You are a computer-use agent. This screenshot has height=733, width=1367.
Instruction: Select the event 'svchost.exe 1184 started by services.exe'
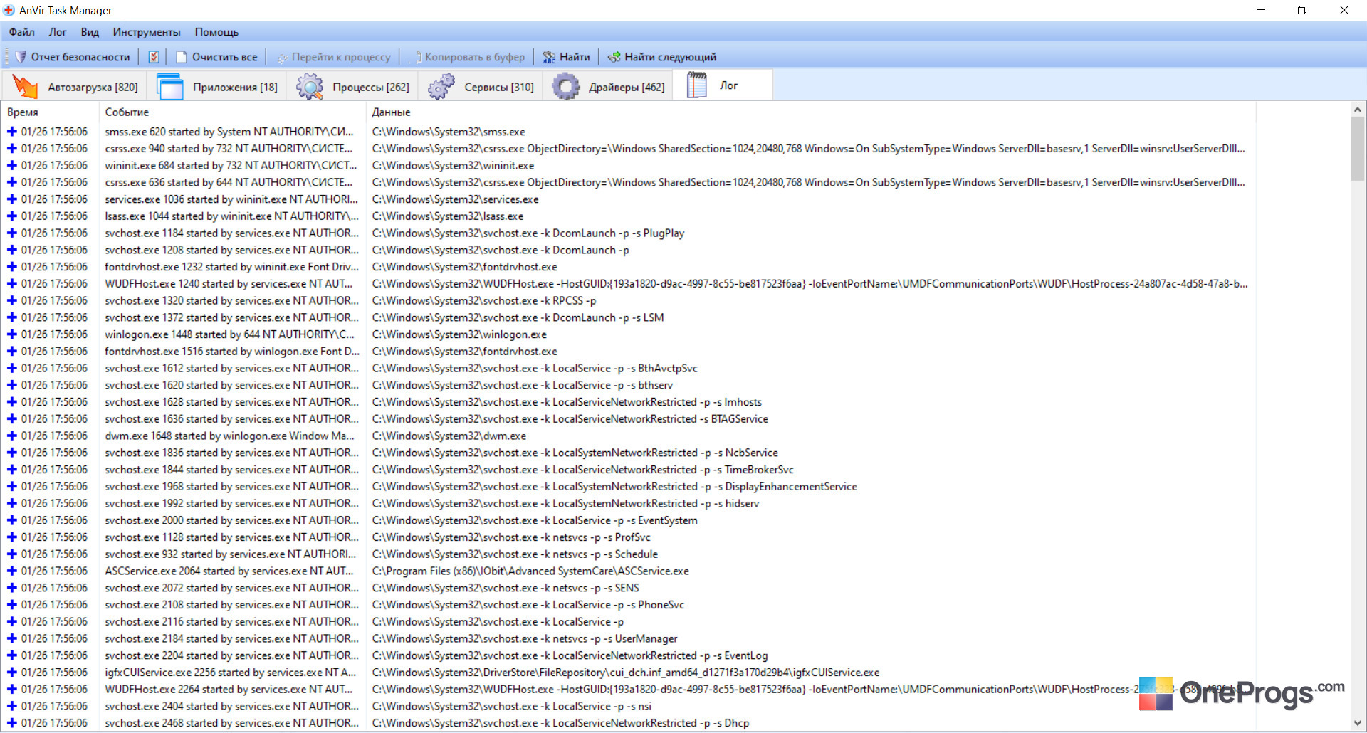click(x=232, y=233)
